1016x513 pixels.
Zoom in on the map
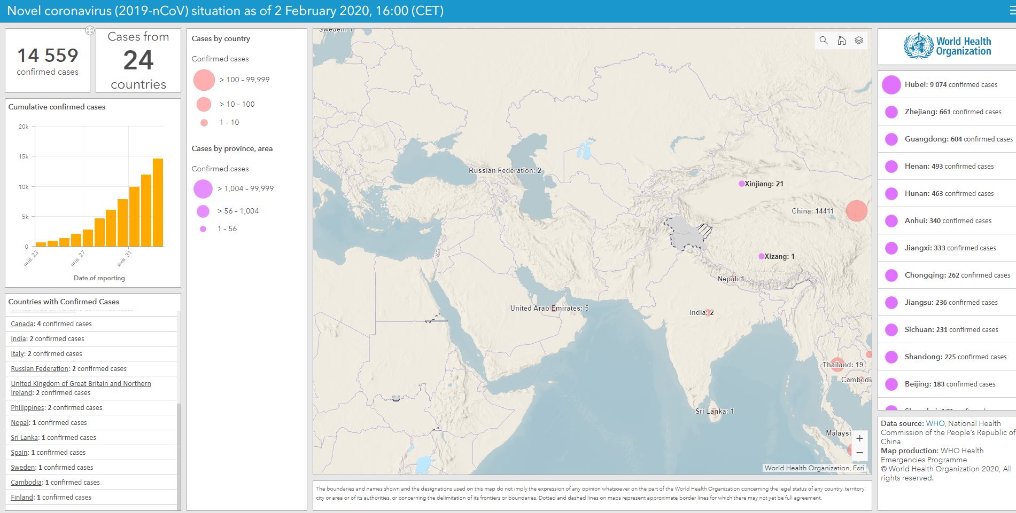859,438
